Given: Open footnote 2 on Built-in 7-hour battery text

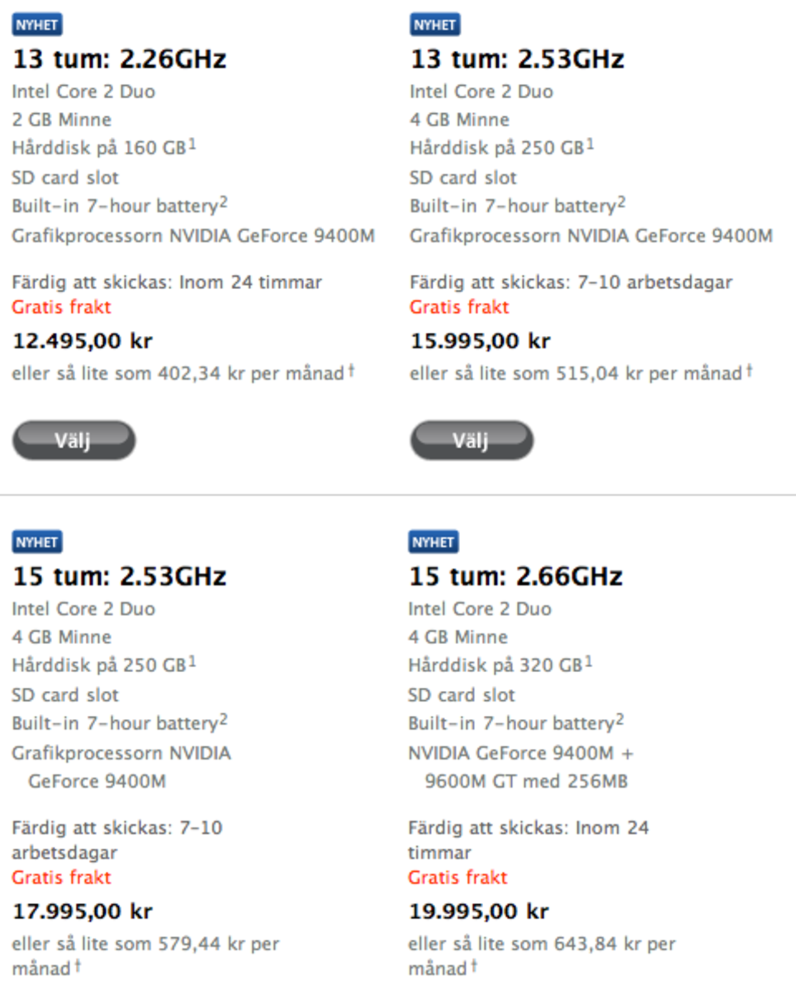Looking at the screenshot, I should coord(224,200).
